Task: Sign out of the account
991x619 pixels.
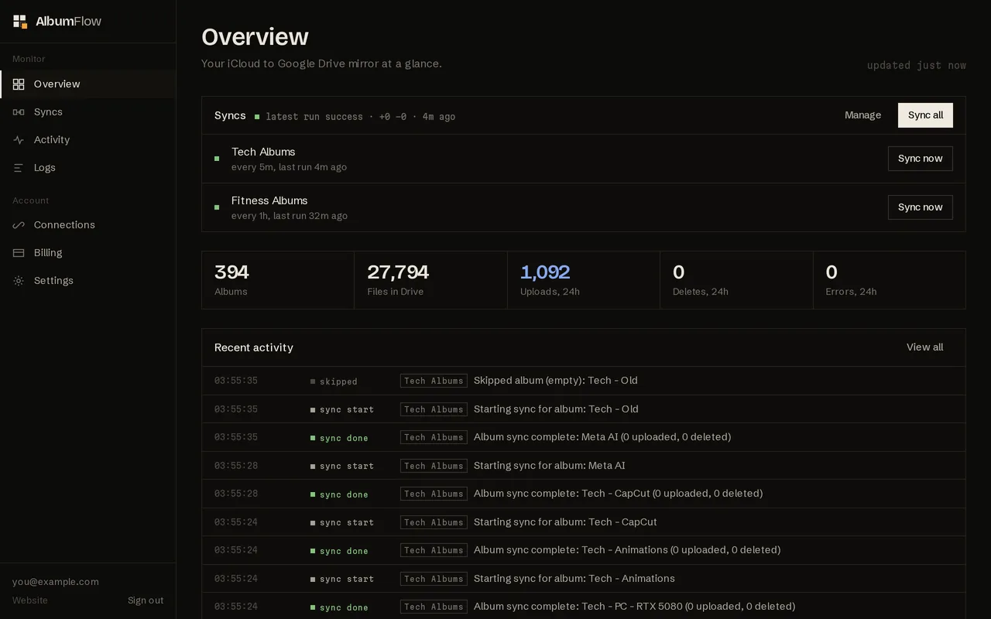Action: point(146,600)
